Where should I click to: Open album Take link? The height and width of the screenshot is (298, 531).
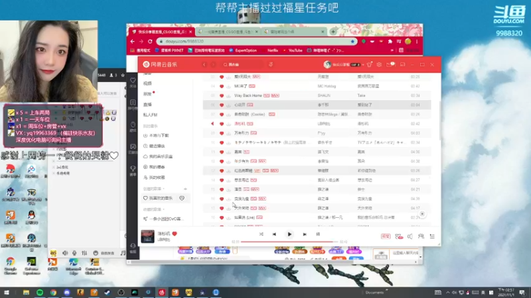coord(361,95)
